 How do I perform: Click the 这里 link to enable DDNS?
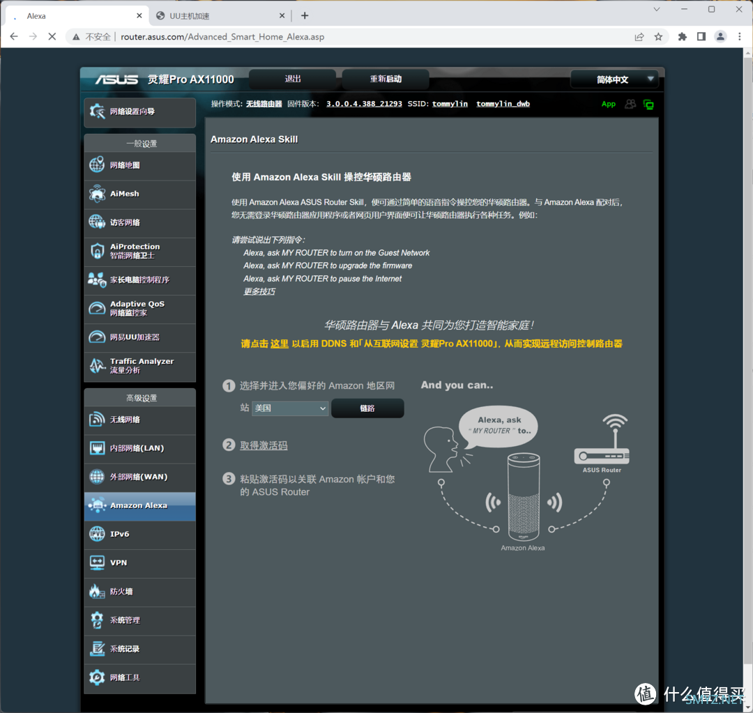tap(279, 344)
